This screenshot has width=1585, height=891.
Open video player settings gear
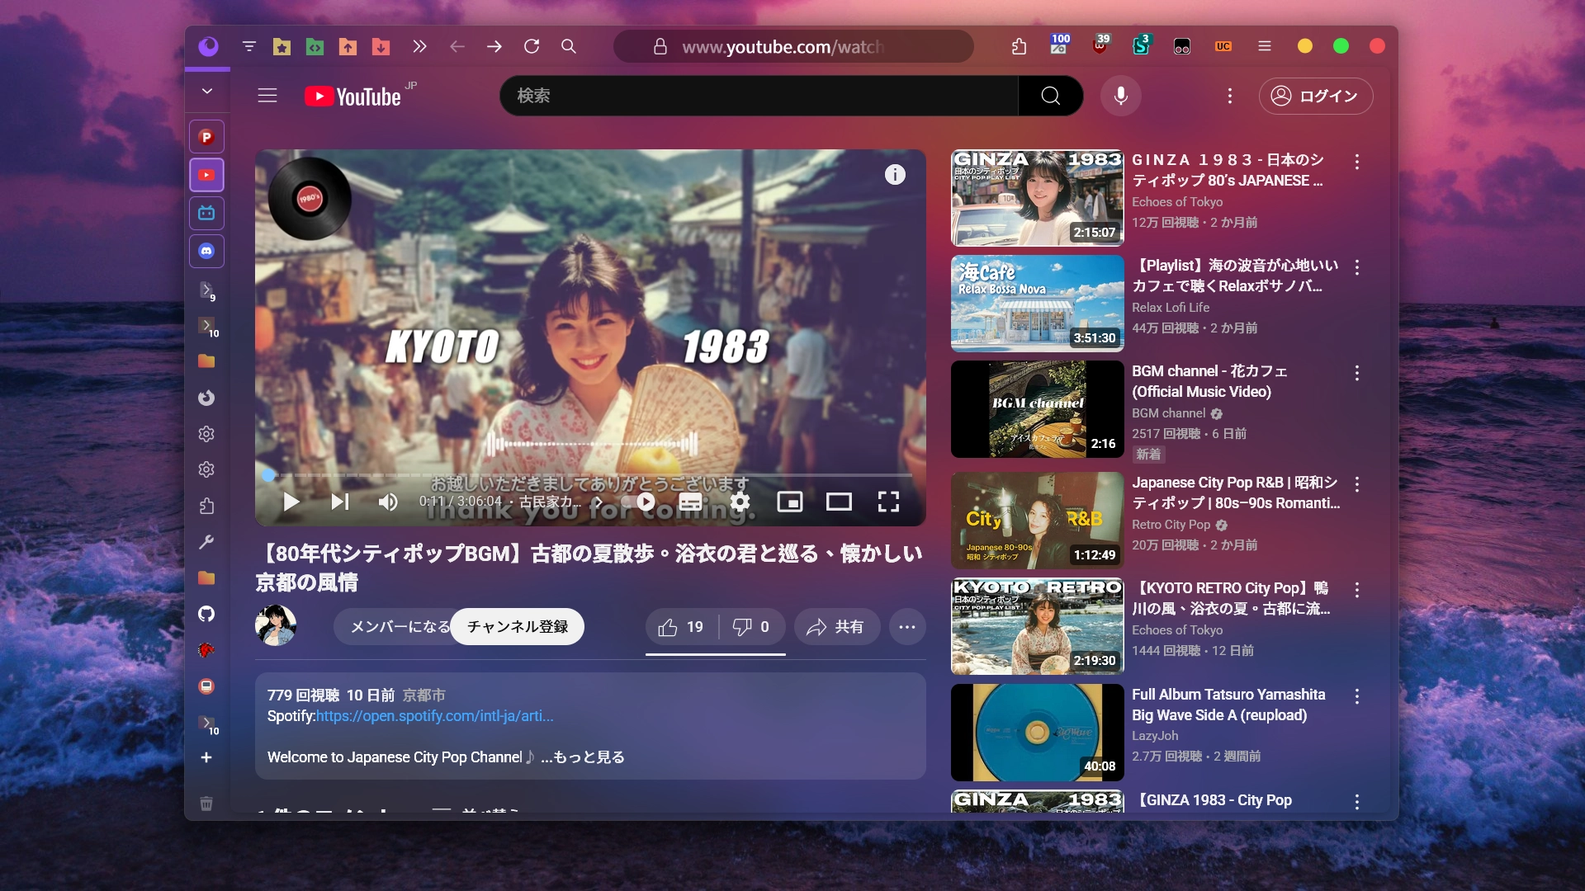coord(740,502)
